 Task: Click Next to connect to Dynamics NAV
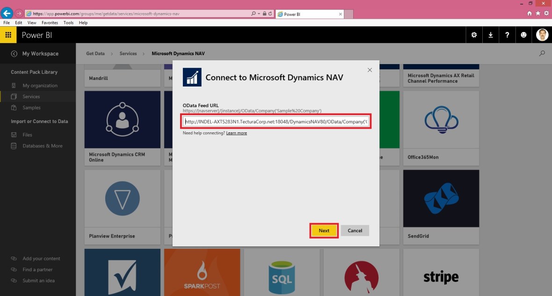click(324, 231)
